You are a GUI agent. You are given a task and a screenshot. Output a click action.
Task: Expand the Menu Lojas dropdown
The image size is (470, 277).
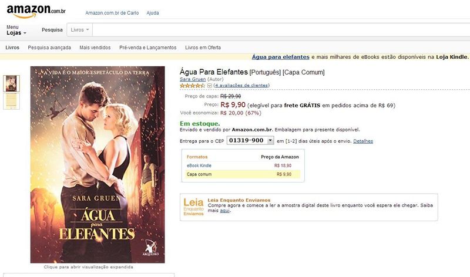(x=16, y=31)
